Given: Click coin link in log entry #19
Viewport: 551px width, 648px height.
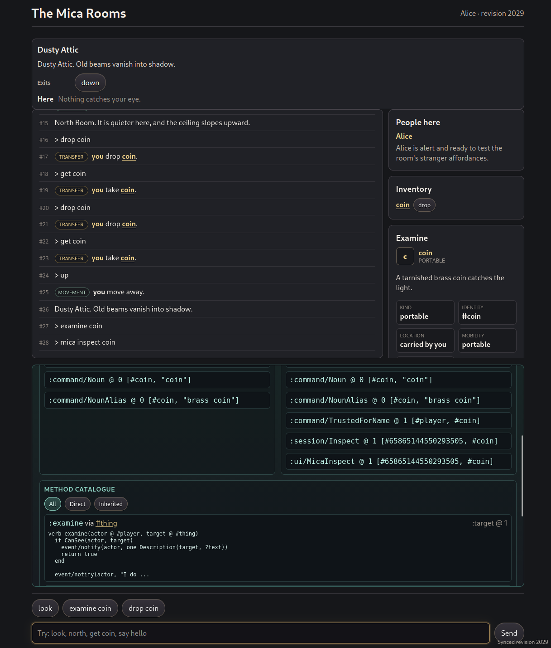Looking at the screenshot, I should 128,190.
